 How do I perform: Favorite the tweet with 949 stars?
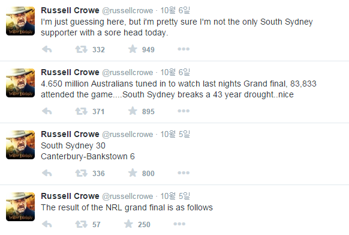pyautogui.click(x=133, y=49)
